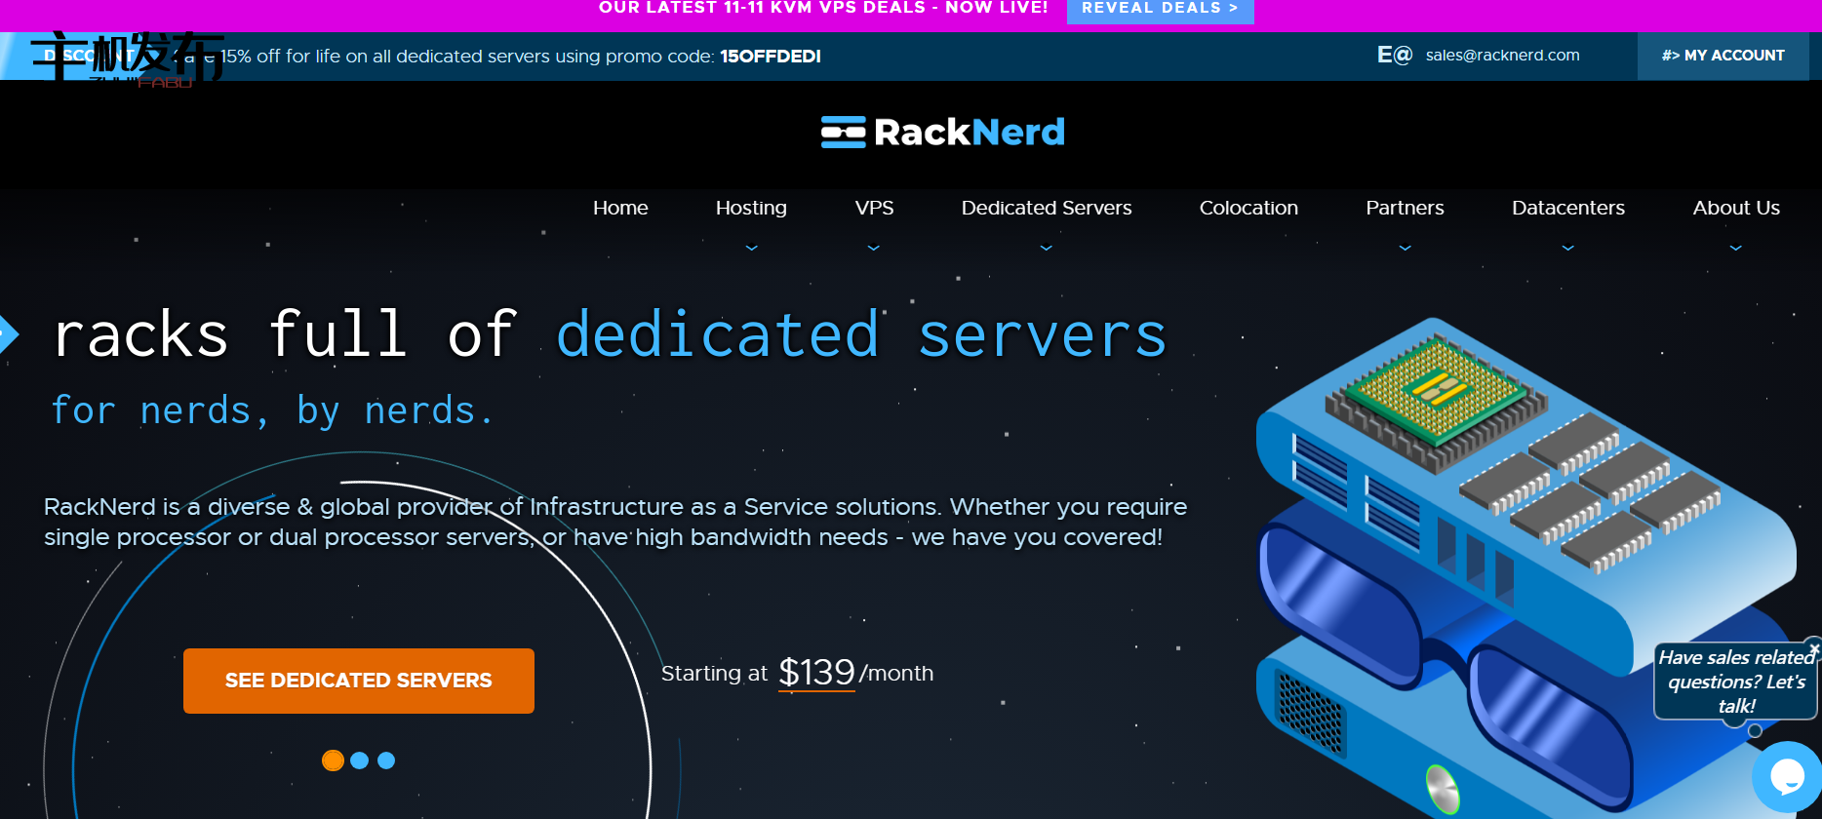Open the Dedicated Servers menu item

pyautogui.click(x=1046, y=208)
